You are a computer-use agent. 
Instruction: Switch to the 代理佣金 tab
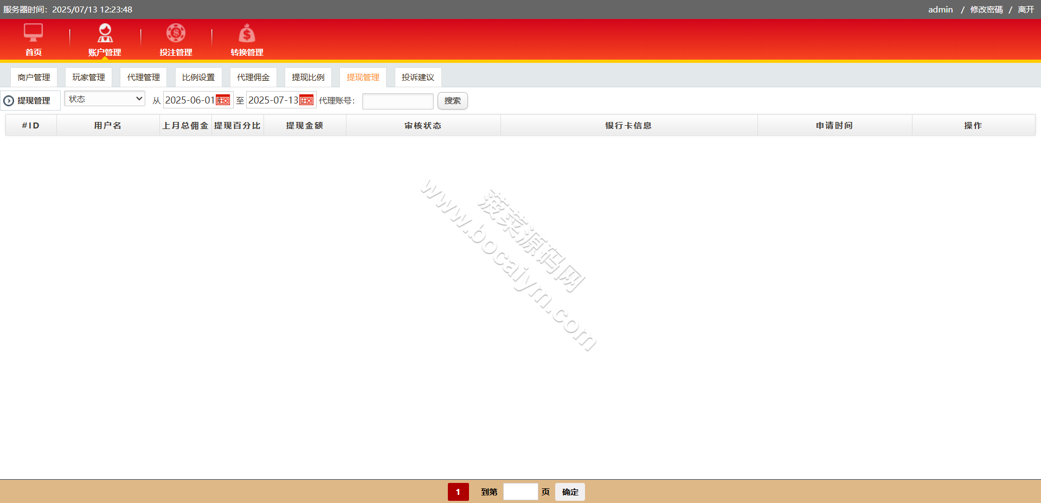(x=253, y=78)
